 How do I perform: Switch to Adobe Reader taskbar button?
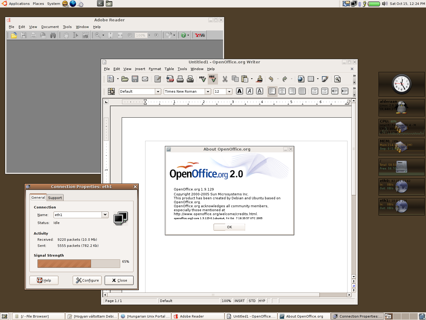(198, 316)
